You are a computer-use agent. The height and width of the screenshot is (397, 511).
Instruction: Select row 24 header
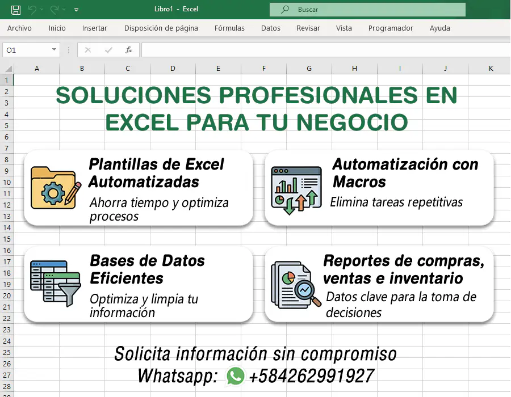[x=7, y=341]
